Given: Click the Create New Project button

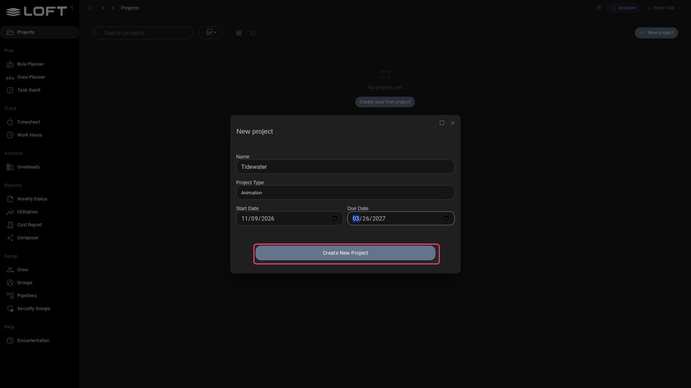Looking at the screenshot, I should pyautogui.click(x=345, y=253).
